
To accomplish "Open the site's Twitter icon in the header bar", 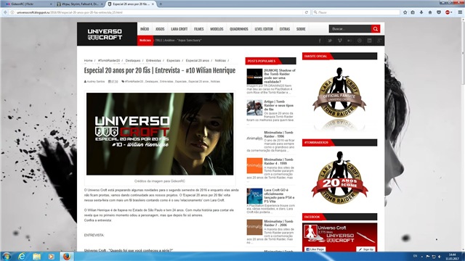I will click(x=330, y=41).
